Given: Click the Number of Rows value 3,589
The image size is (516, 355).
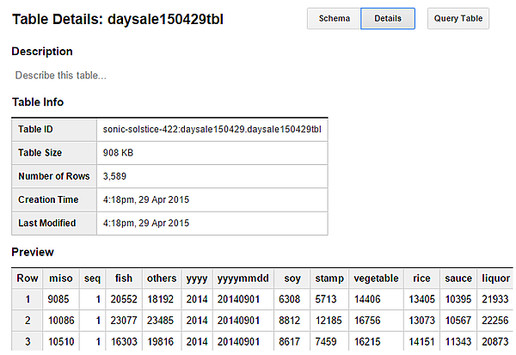Looking at the screenshot, I should tap(115, 176).
